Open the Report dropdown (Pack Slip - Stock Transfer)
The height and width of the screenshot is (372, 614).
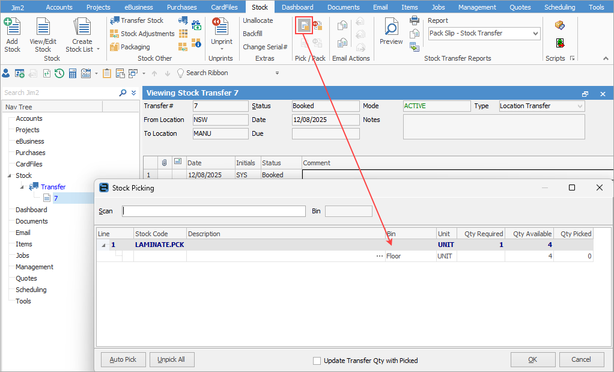[535, 34]
